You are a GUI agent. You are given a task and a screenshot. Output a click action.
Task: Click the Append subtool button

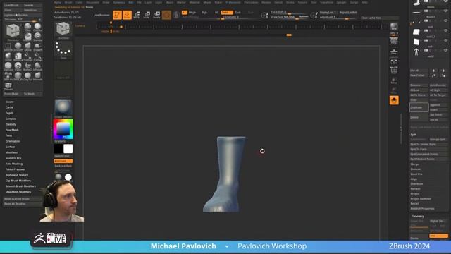[x=438, y=105]
